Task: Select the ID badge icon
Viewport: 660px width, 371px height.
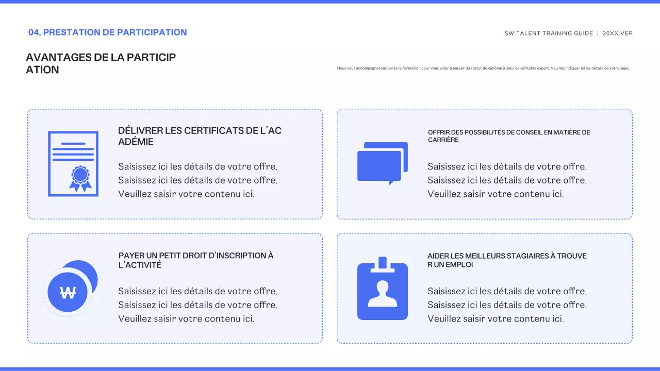Action: (382, 291)
